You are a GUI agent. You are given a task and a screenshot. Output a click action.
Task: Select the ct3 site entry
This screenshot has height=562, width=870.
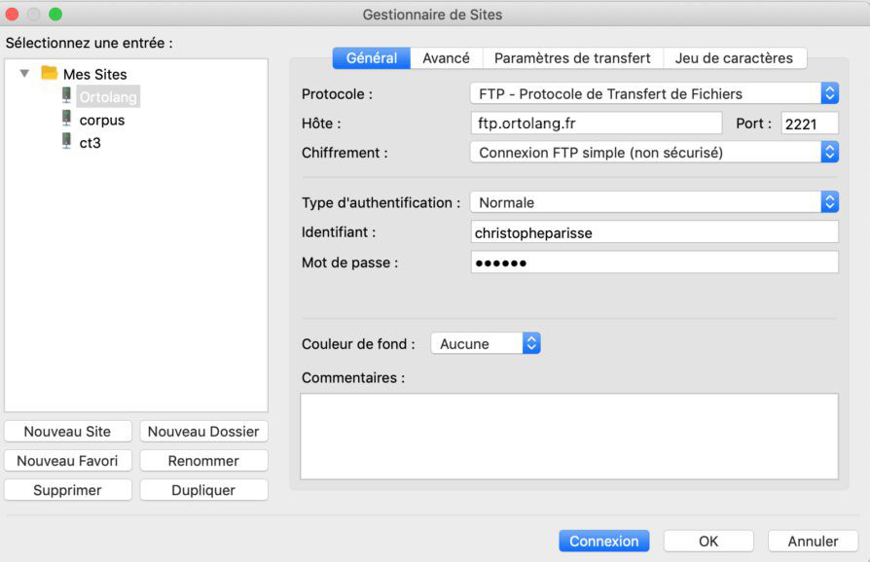[x=90, y=143]
